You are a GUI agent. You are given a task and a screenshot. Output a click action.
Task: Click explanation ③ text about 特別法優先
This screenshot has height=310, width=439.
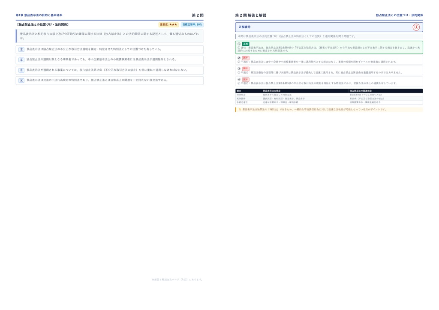coord(320,73)
